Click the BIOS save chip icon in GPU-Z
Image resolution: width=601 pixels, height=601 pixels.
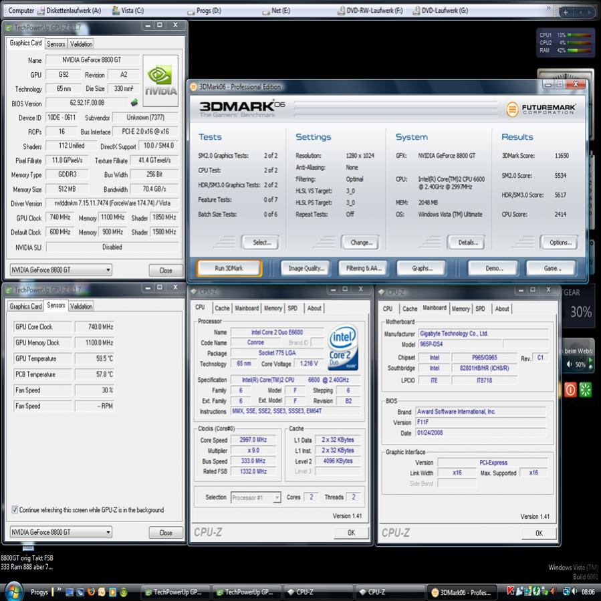[134, 102]
